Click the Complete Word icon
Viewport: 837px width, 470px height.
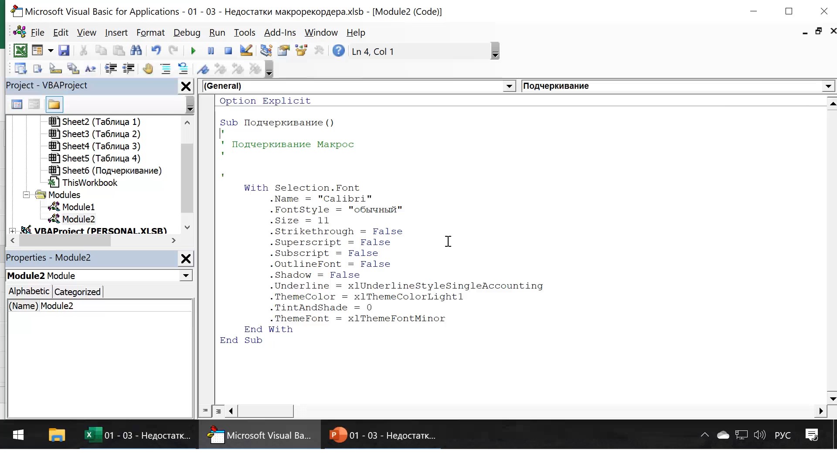click(90, 69)
